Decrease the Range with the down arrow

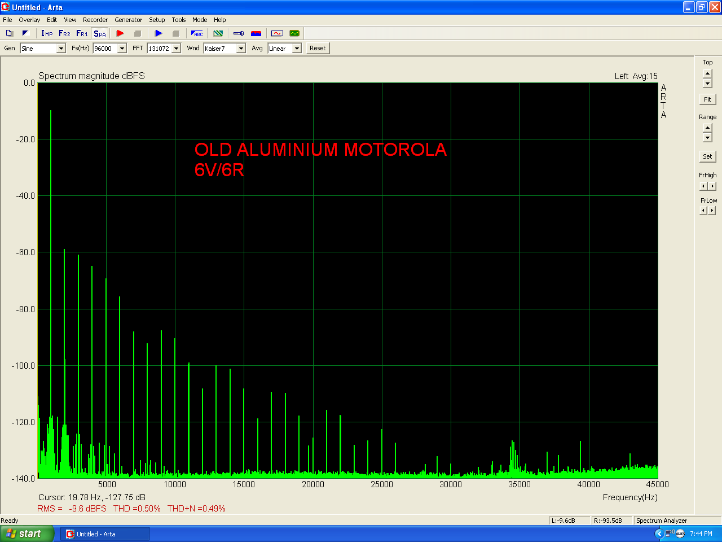[707, 138]
